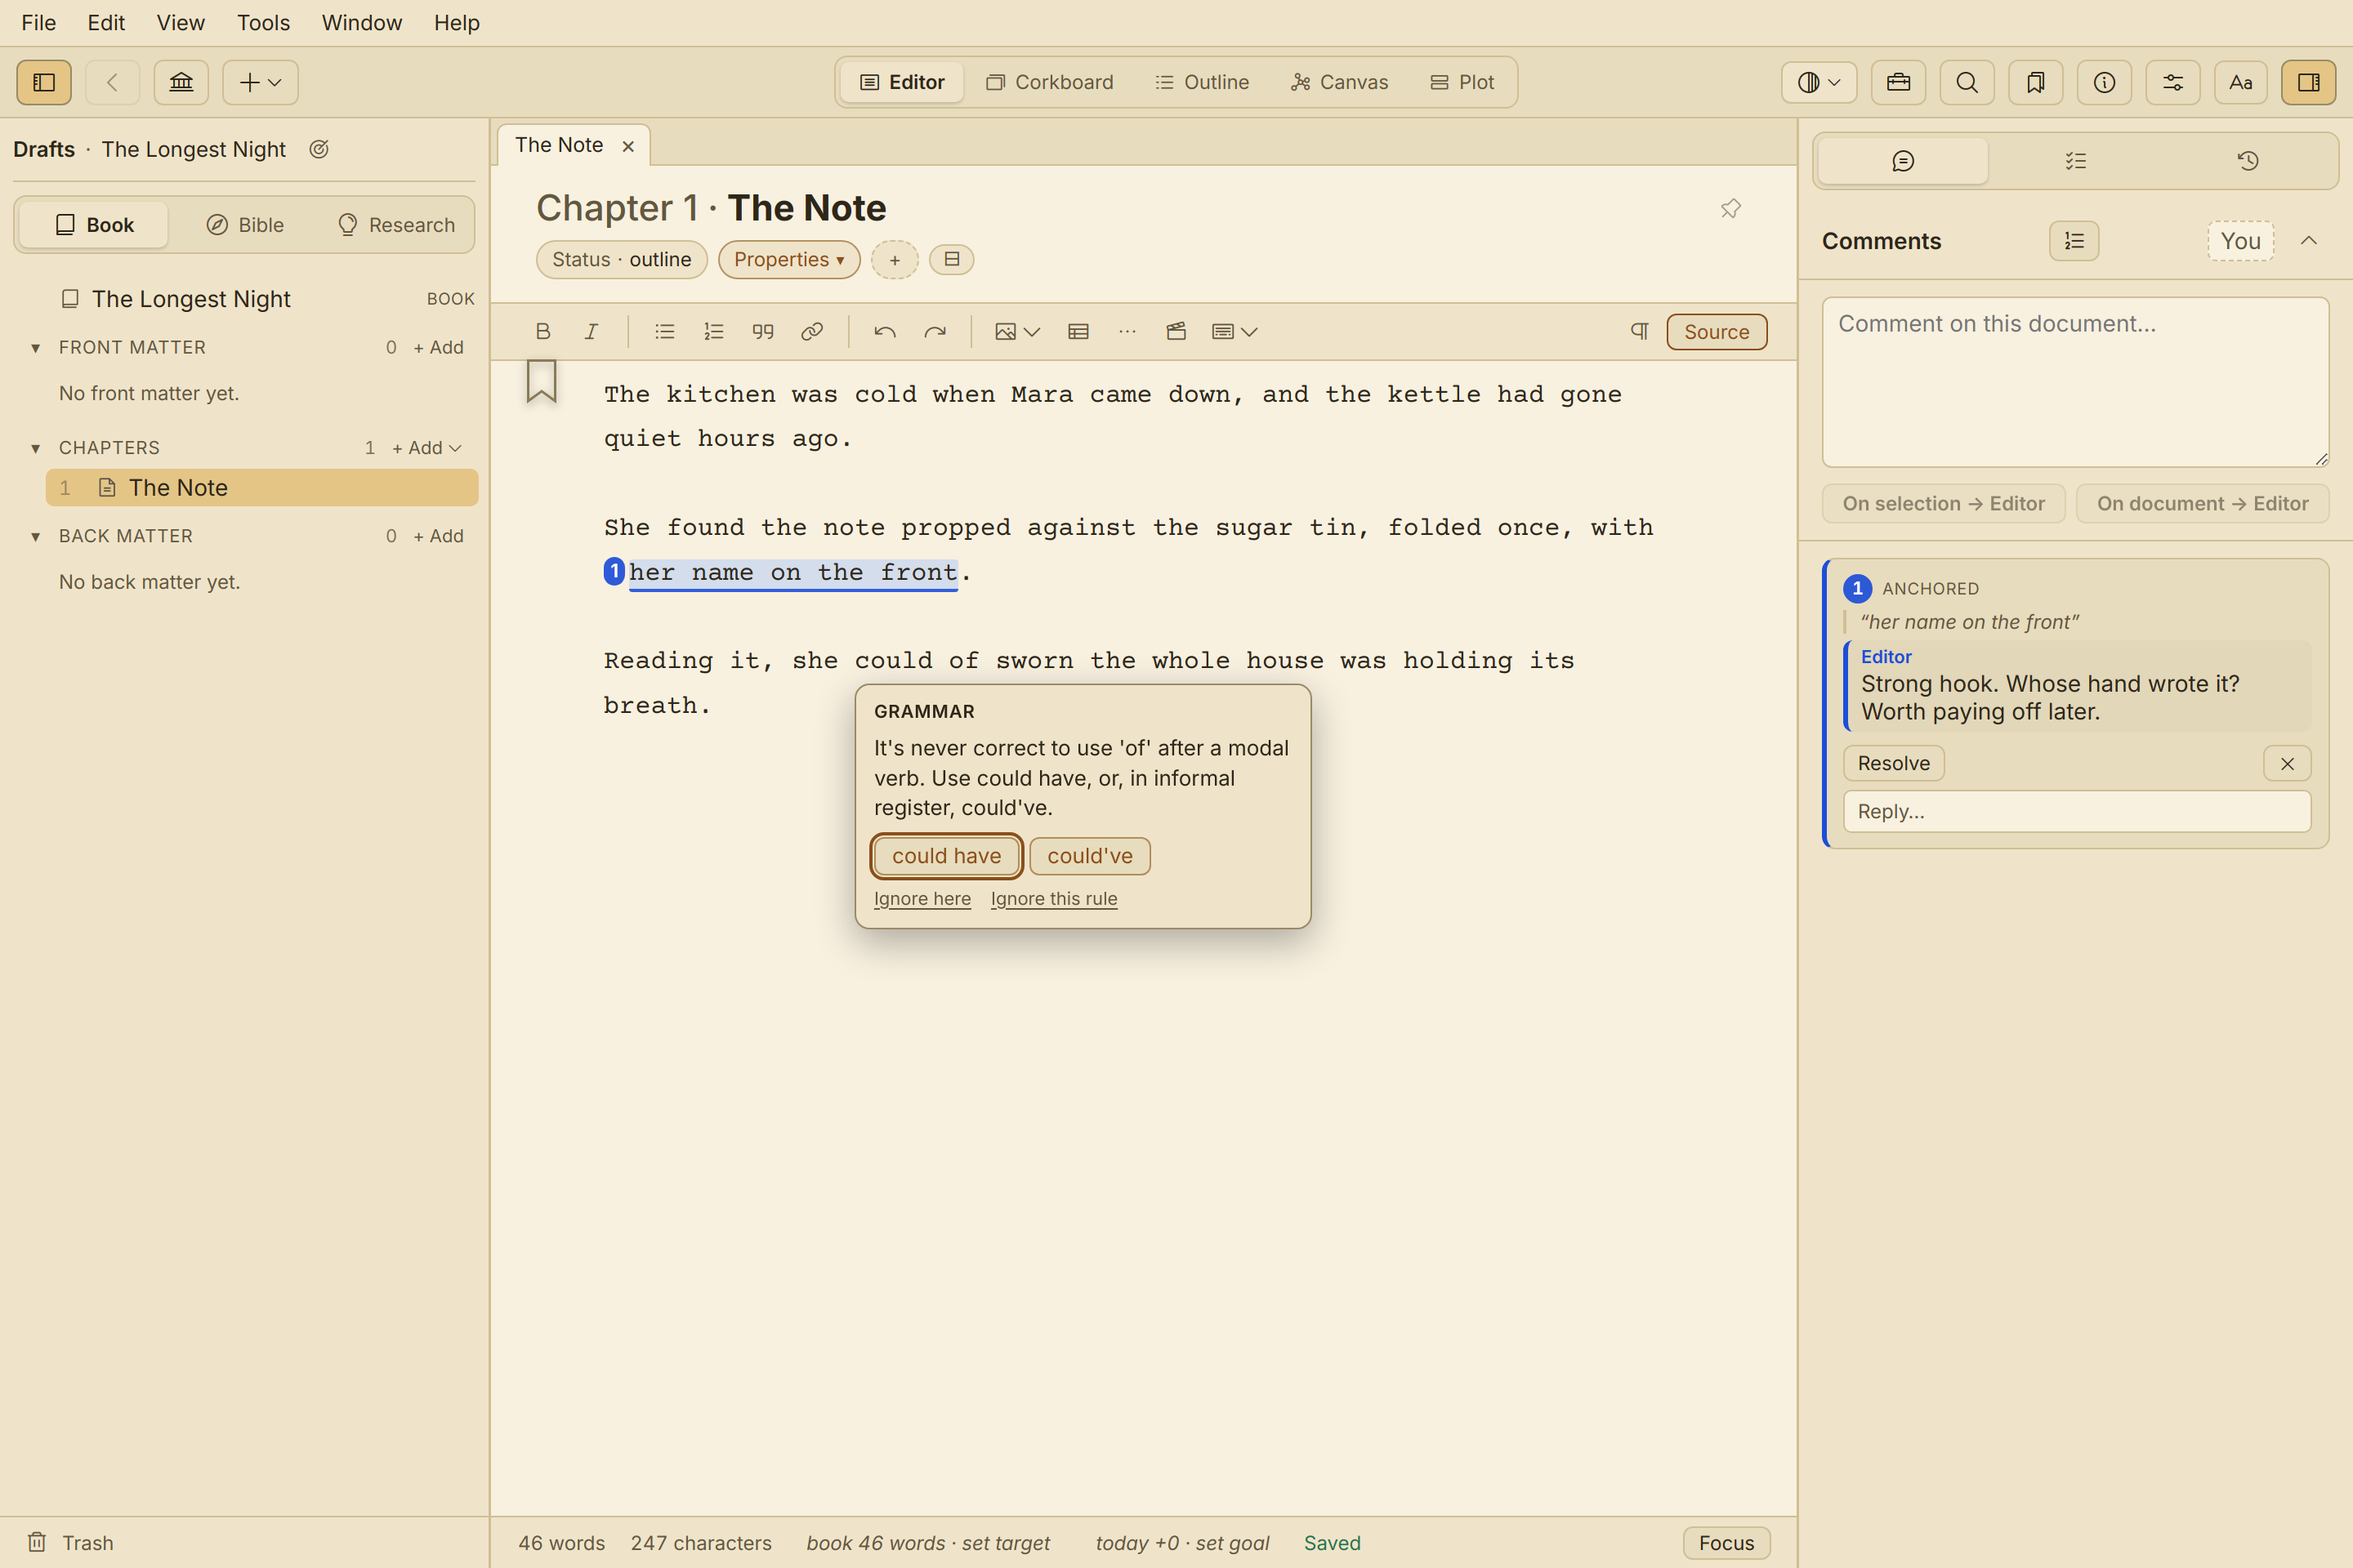Switch to Source mode
Viewport: 2353px width, 1568px height.
pyautogui.click(x=1717, y=332)
